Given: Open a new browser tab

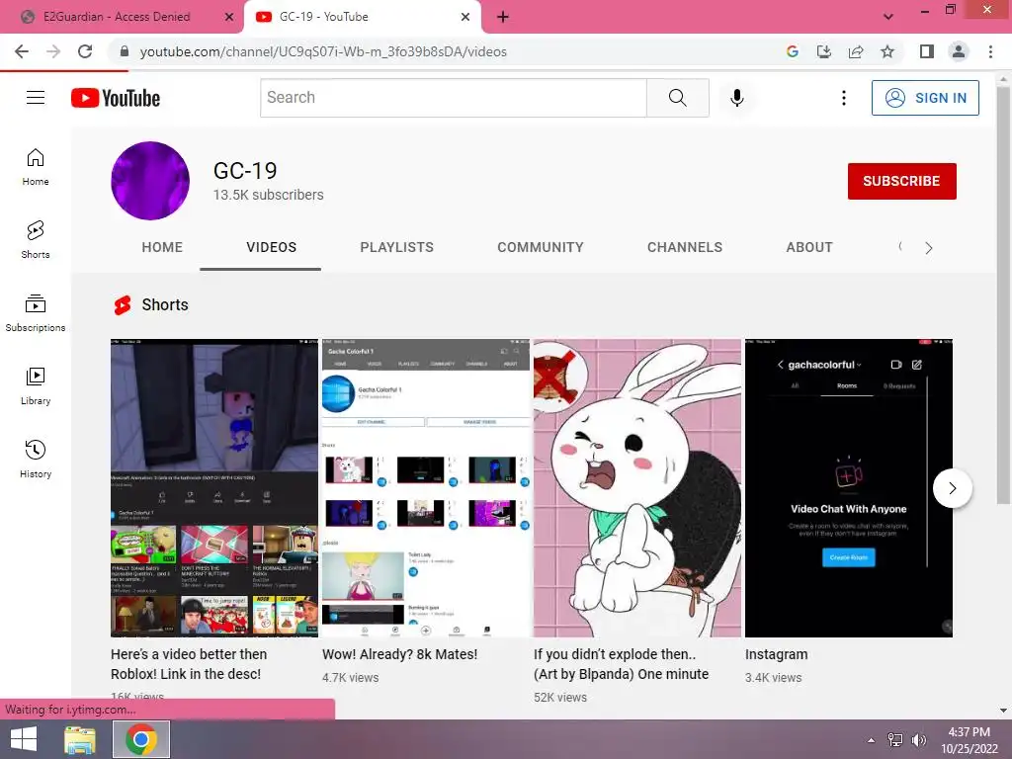Looking at the screenshot, I should (x=503, y=17).
